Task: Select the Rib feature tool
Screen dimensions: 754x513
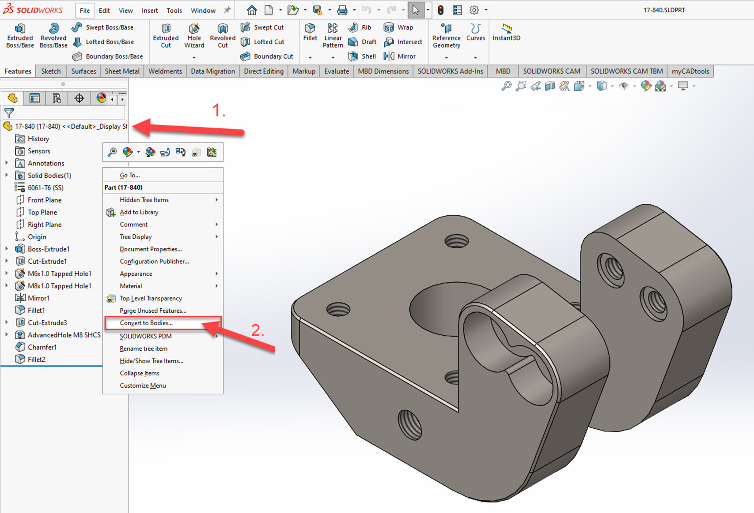Action: point(360,27)
